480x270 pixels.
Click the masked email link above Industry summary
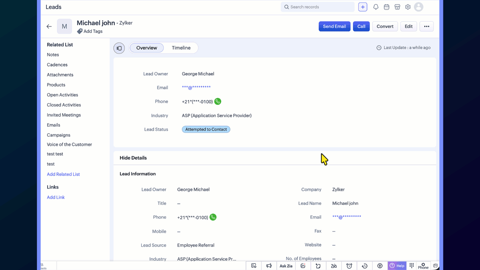coord(196,88)
